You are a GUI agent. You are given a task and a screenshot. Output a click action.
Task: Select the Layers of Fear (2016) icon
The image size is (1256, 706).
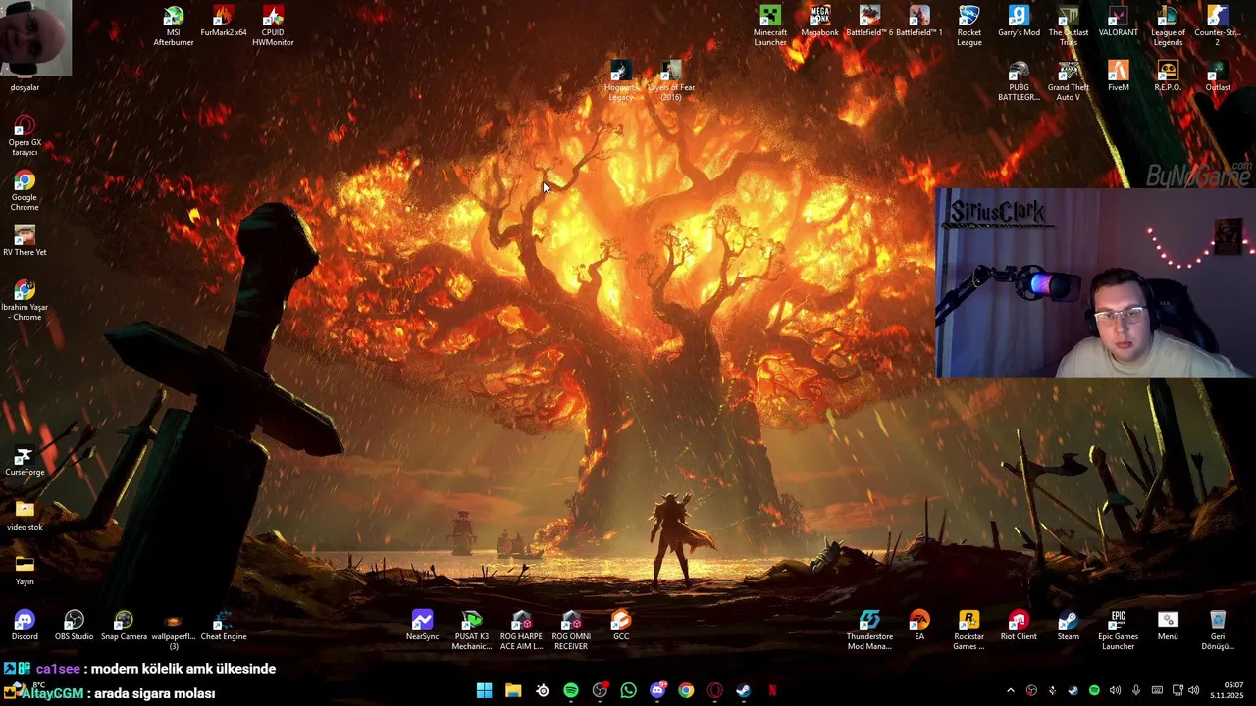tap(671, 81)
